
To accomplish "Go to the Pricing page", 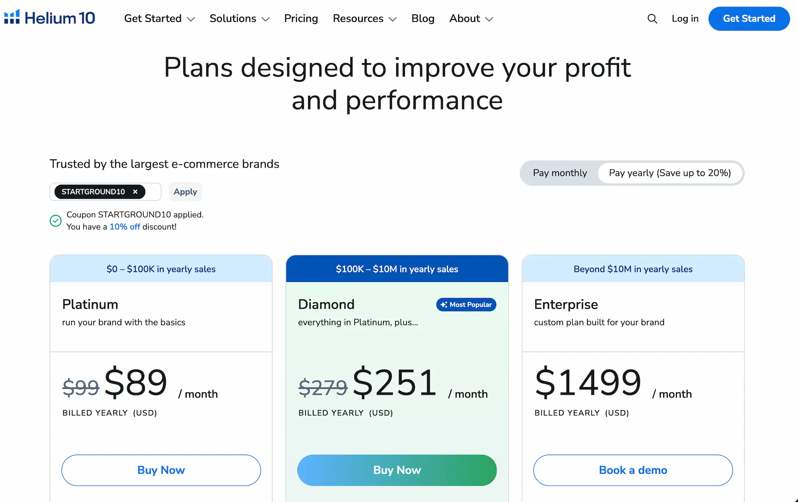I will (301, 18).
